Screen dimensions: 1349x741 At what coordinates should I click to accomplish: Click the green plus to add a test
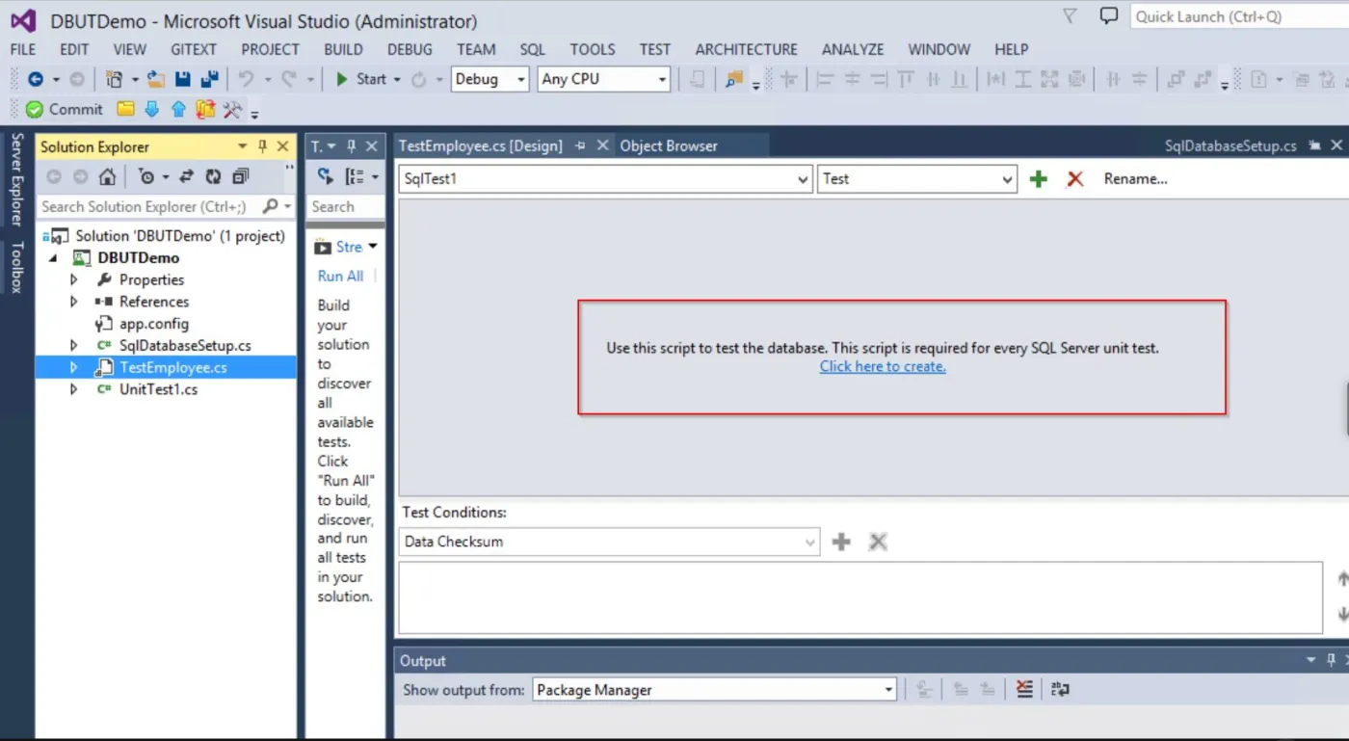[1039, 179]
